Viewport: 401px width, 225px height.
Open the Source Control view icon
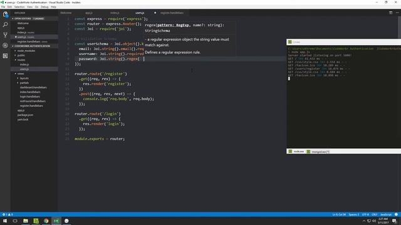(x=5, y=35)
